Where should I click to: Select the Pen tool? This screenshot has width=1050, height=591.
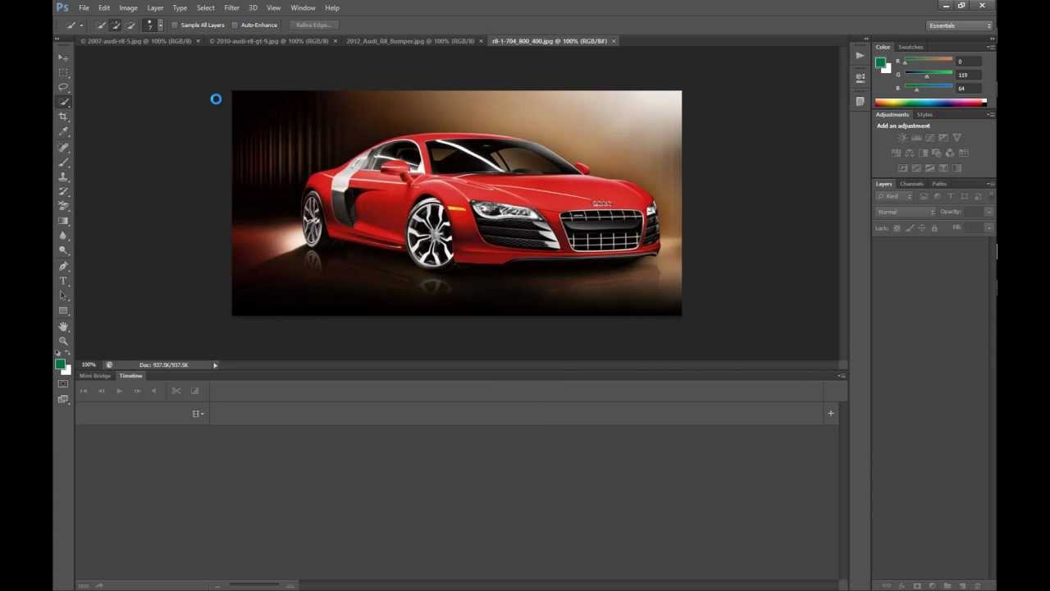click(x=63, y=267)
